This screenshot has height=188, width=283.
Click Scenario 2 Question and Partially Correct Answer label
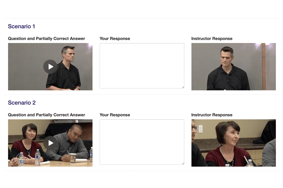[47, 115]
